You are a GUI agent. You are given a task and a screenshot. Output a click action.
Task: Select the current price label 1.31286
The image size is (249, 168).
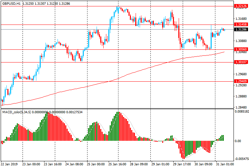(241, 30)
